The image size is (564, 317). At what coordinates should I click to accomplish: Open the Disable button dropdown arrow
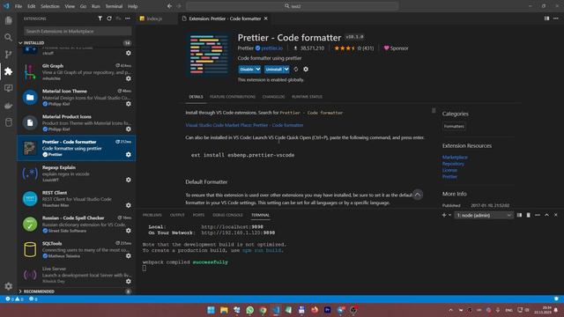(x=258, y=69)
